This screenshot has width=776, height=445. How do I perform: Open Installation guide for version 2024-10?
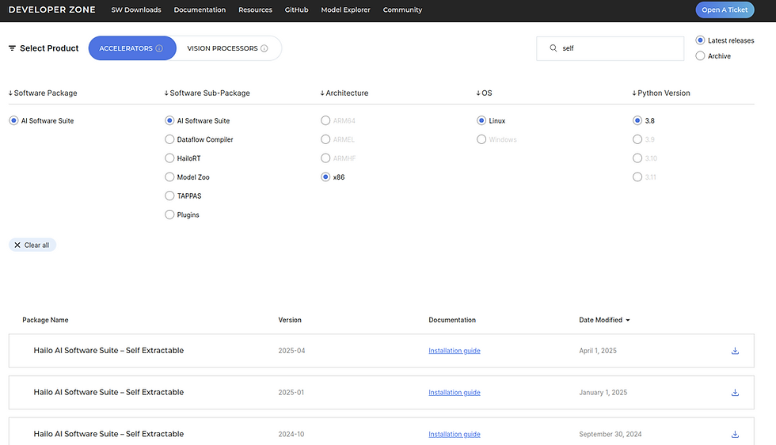click(455, 434)
